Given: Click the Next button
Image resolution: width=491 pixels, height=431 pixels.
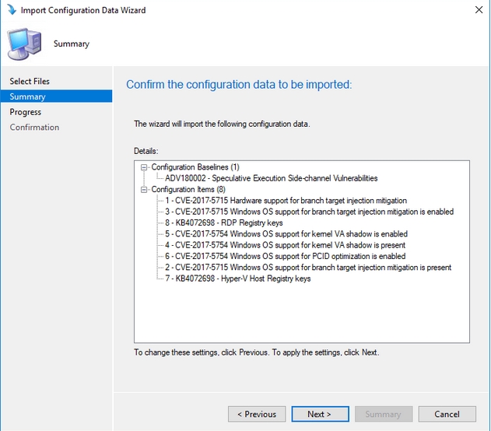Looking at the screenshot, I should [319, 414].
